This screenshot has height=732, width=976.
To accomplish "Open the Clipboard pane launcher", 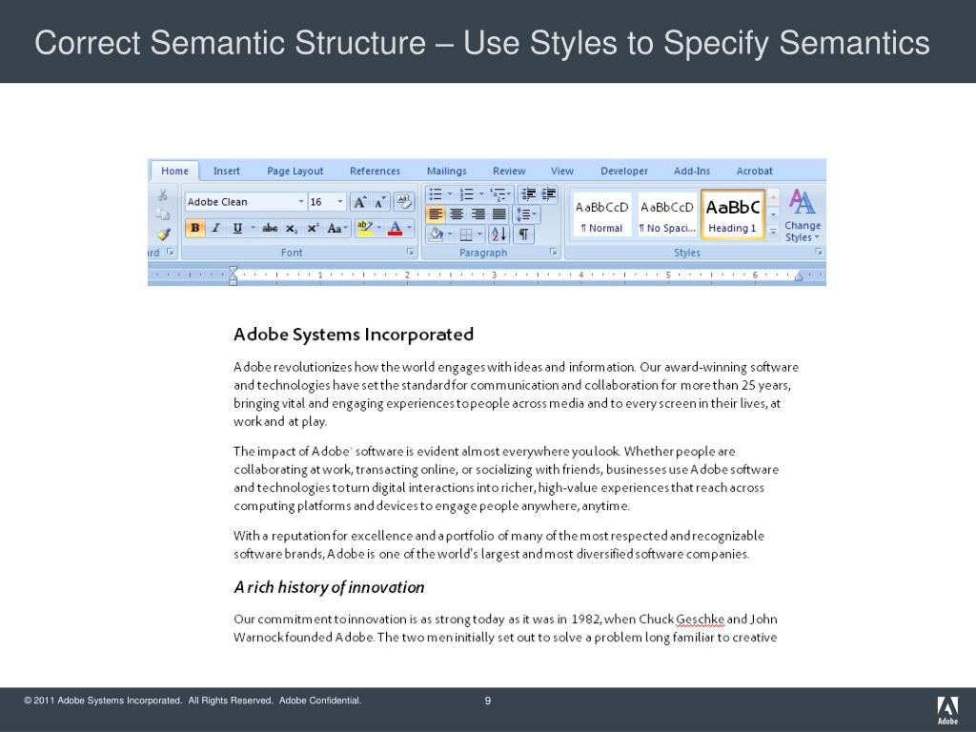I will tap(170, 252).
